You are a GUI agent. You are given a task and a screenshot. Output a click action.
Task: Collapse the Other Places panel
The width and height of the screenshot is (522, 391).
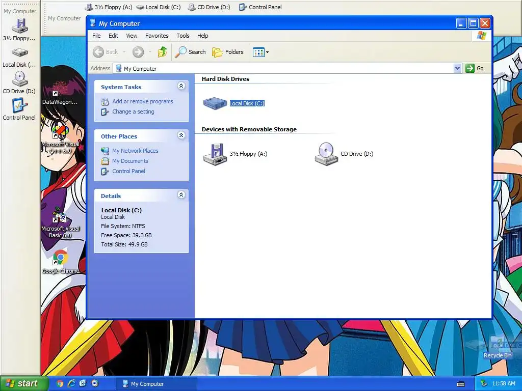tap(181, 135)
